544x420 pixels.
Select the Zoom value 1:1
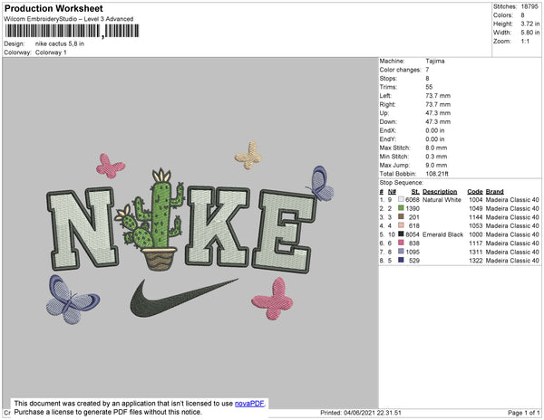[525, 42]
